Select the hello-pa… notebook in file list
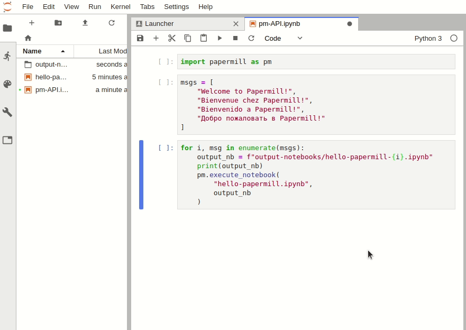The height and width of the screenshot is (330, 466). click(71, 77)
